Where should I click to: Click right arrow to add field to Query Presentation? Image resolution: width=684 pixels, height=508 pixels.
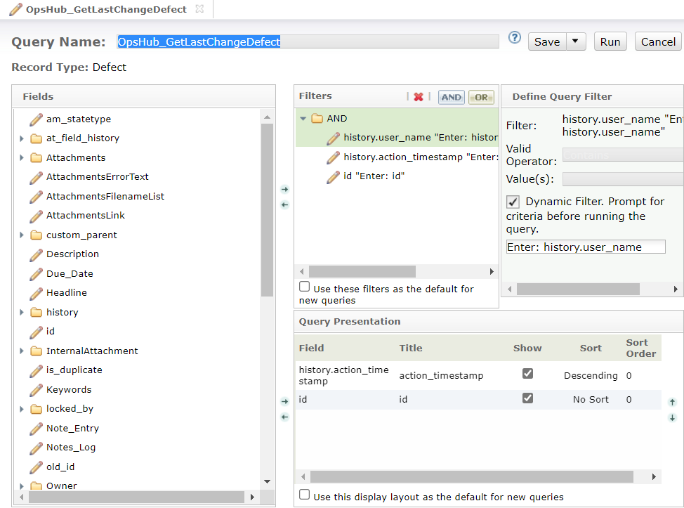(x=284, y=402)
